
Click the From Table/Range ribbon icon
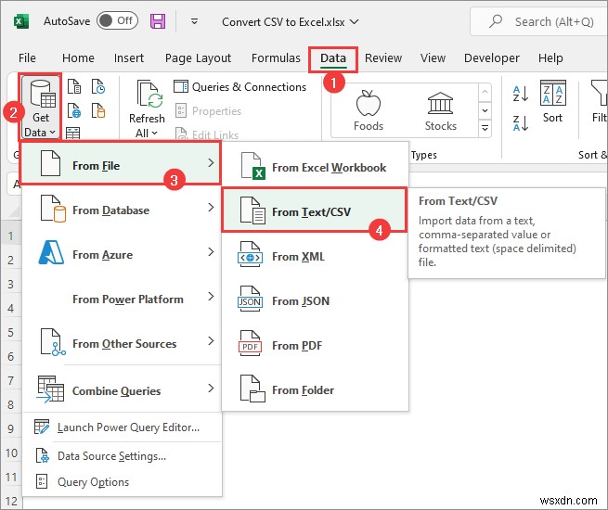click(73, 133)
